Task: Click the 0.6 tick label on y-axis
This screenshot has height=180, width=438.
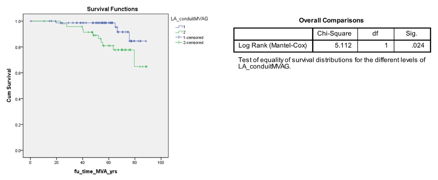Action: tap(18, 73)
